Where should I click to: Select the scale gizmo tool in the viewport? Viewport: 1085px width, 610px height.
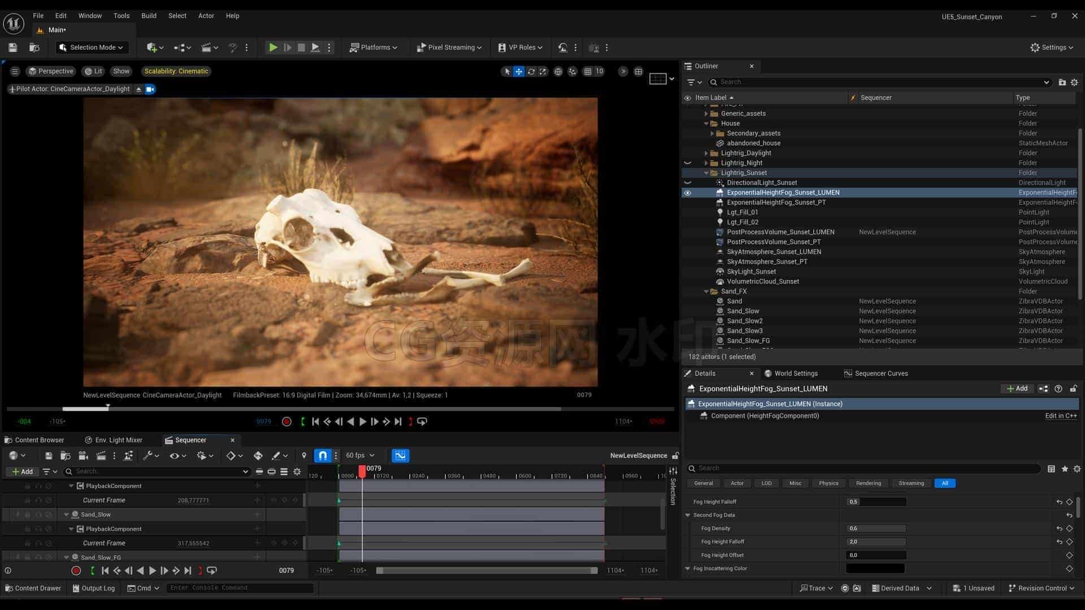point(542,72)
